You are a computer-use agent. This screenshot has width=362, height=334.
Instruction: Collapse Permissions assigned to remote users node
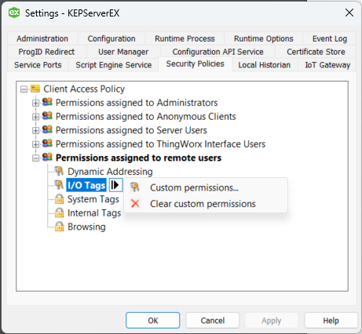35,158
